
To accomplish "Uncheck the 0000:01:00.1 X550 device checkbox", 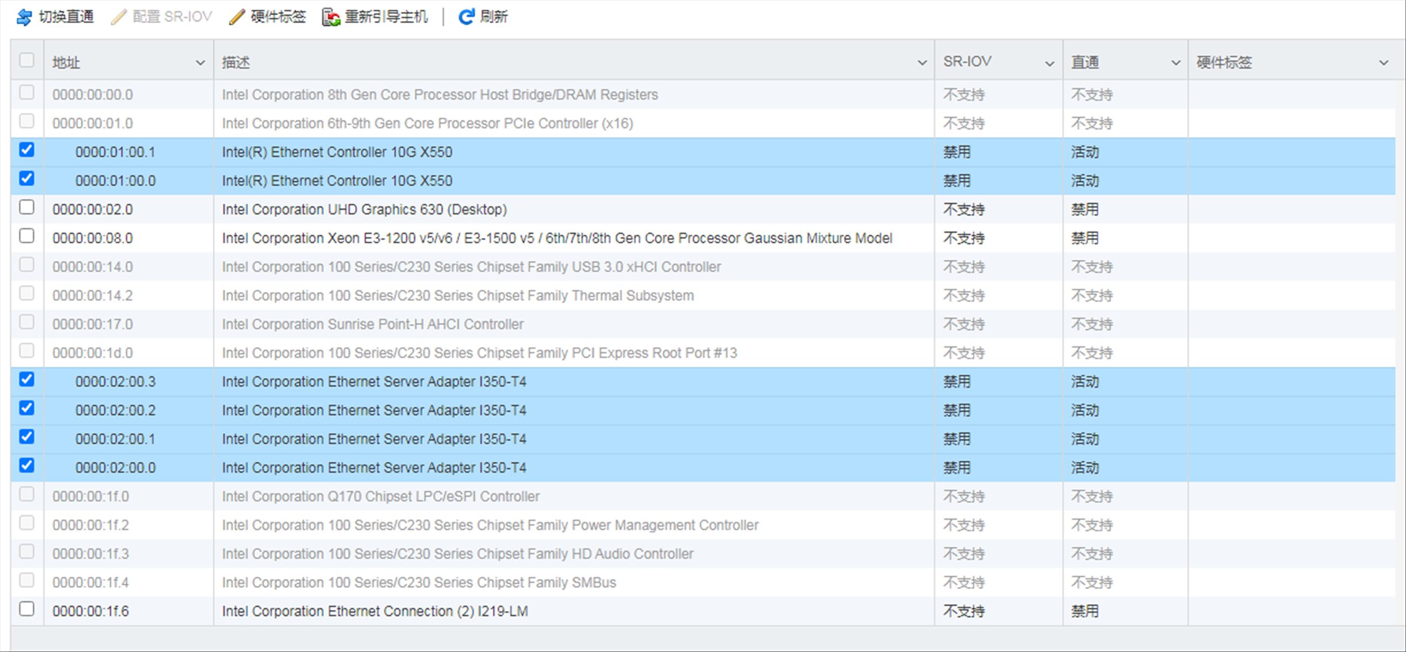I will click(x=26, y=150).
